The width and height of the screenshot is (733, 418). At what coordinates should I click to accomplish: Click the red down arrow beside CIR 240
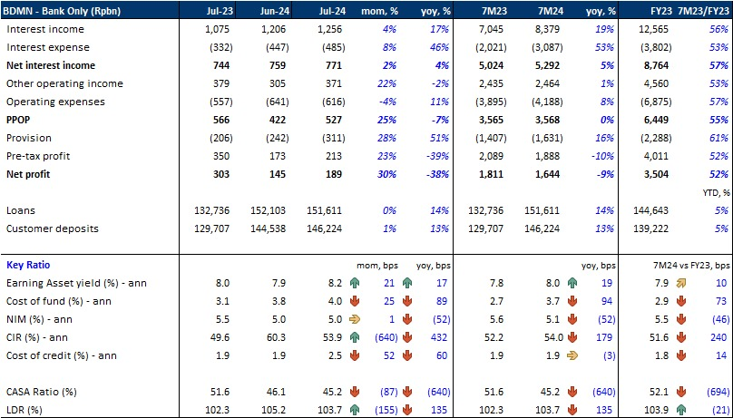[x=681, y=337]
